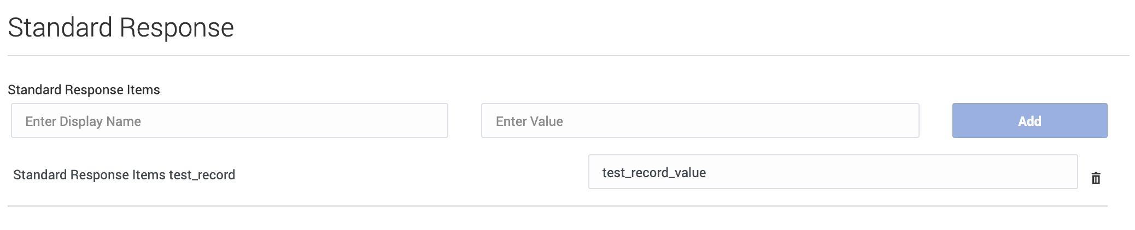
Task: Click empty area right of test_record_value text
Action: tap(902, 172)
